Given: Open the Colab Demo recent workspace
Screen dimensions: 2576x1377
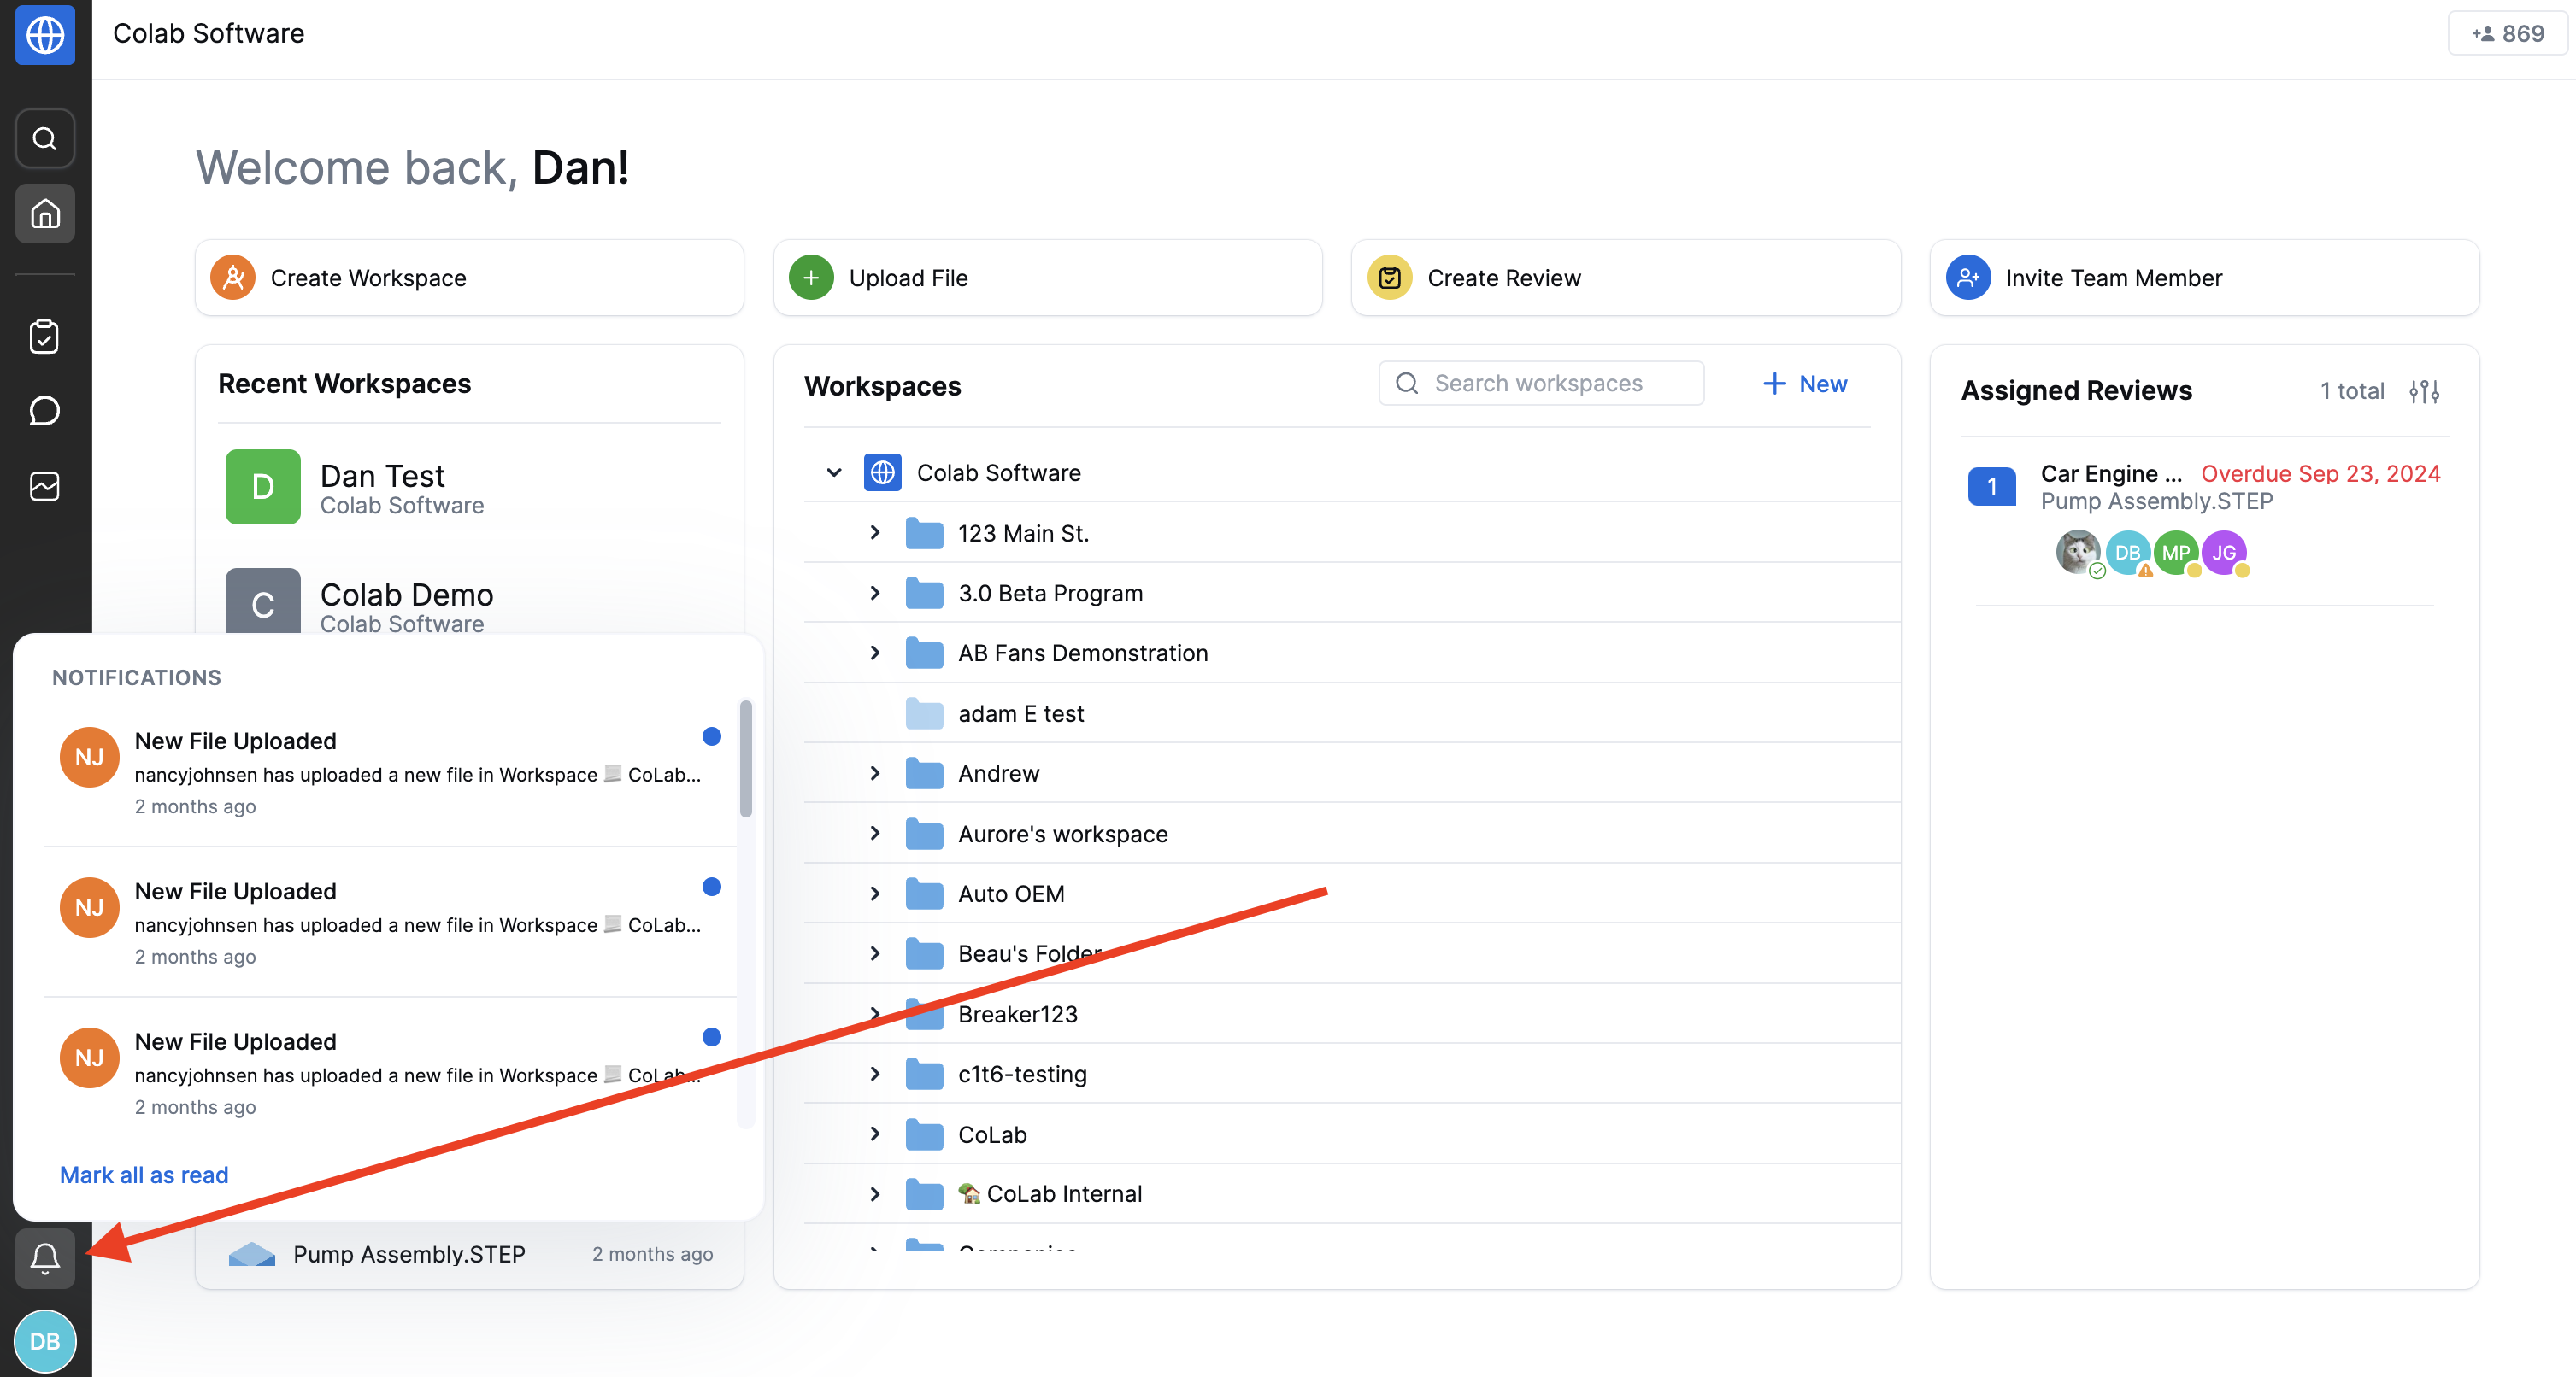Looking at the screenshot, I should 469,601.
